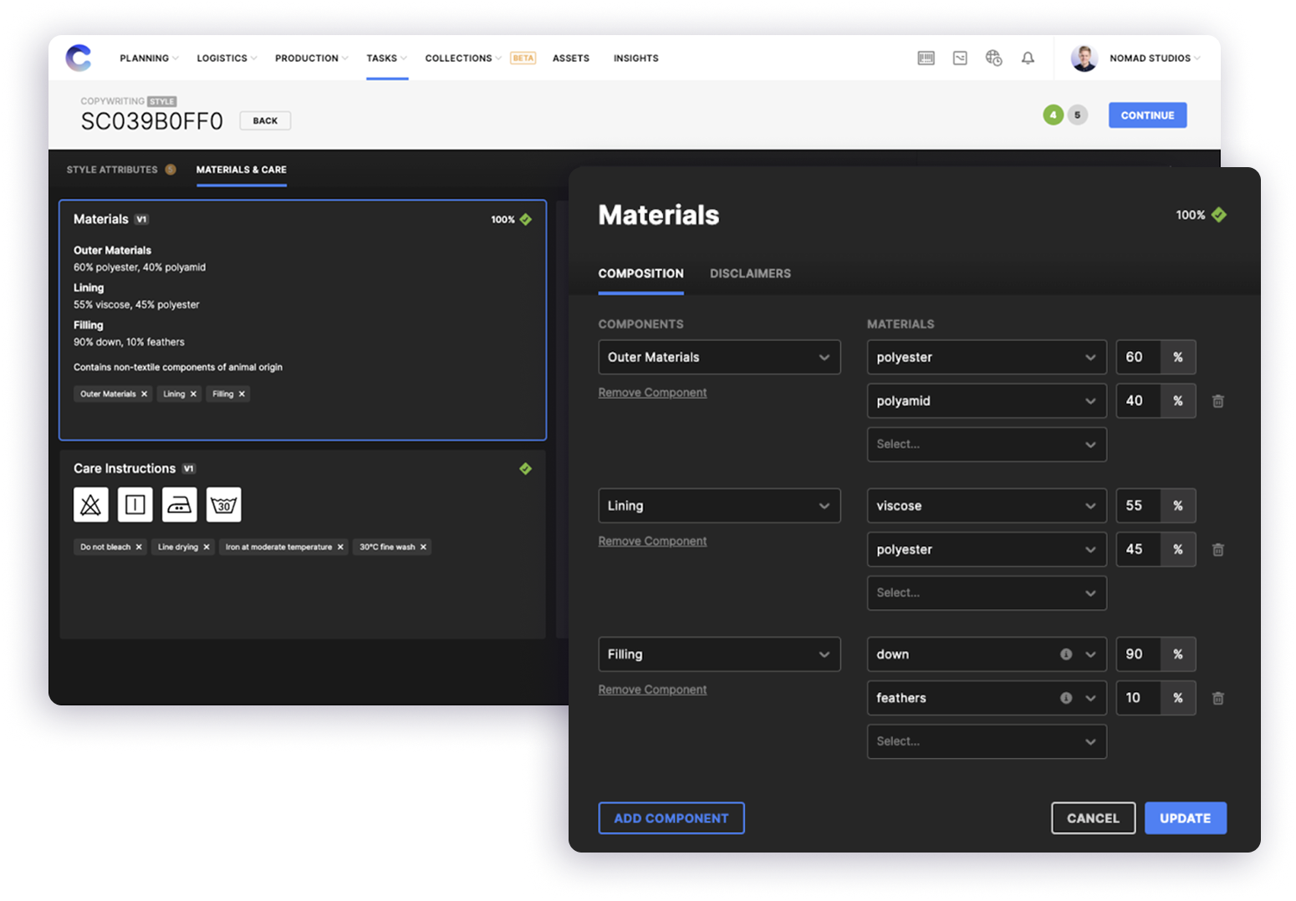
Task: Click green check in Materials dialog header
Action: tap(1219, 215)
